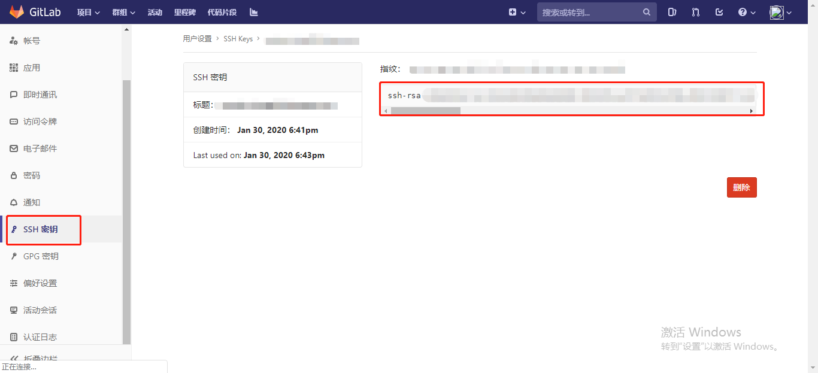Click the SSH Keys breadcrumb link
This screenshot has width=818, height=373.
238,38
